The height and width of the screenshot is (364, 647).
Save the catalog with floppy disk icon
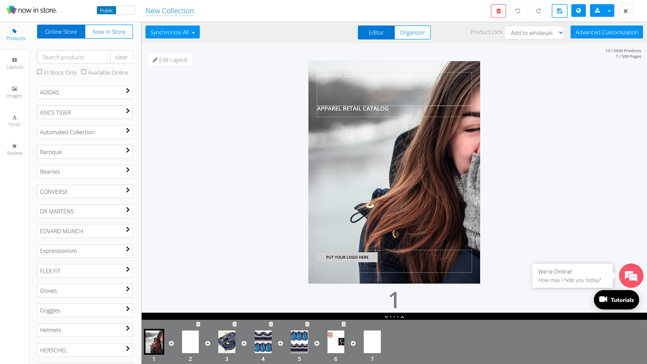coord(559,11)
